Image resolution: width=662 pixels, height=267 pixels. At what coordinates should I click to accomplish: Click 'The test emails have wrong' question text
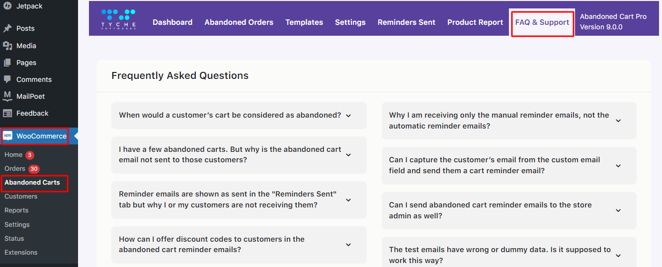500,255
